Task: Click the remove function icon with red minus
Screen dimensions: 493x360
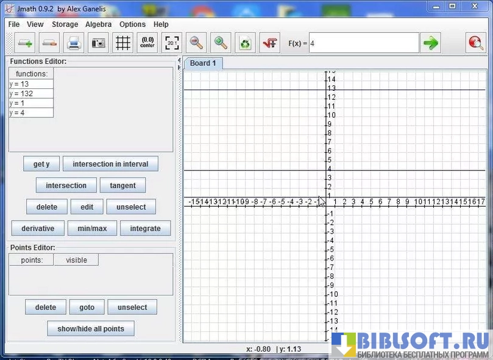Action: [x=49, y=43]
